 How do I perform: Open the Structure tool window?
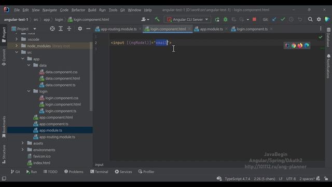pos(4,154)
